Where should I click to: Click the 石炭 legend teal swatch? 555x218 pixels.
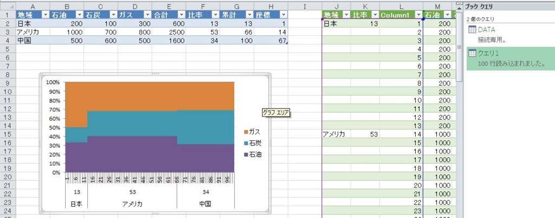tap(246, 143)
